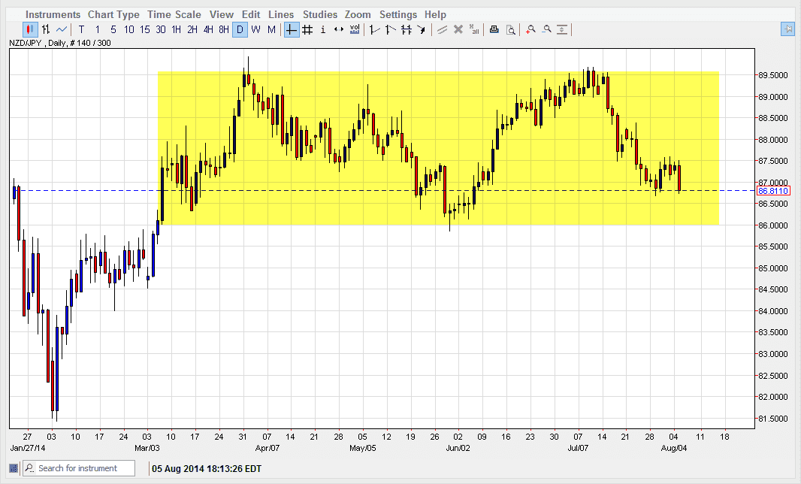Select the trendline drawing tool
Image resolution: width=801 pixels, height=484 pixels.
tap(373, 29)
